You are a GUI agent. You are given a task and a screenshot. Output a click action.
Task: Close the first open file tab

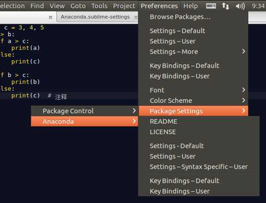coord(50,17)
